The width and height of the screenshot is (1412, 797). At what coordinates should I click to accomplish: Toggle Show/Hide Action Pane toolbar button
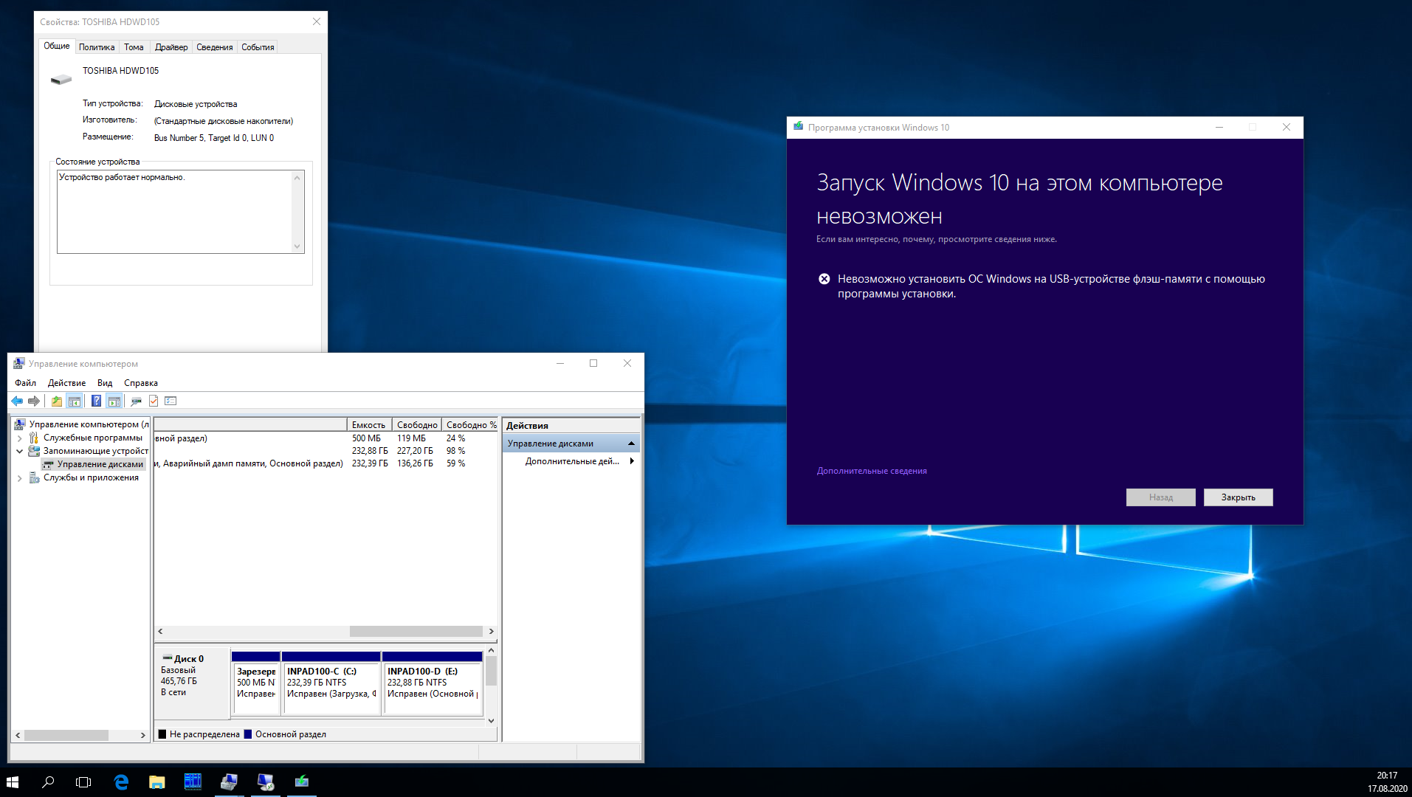[114, 401]
